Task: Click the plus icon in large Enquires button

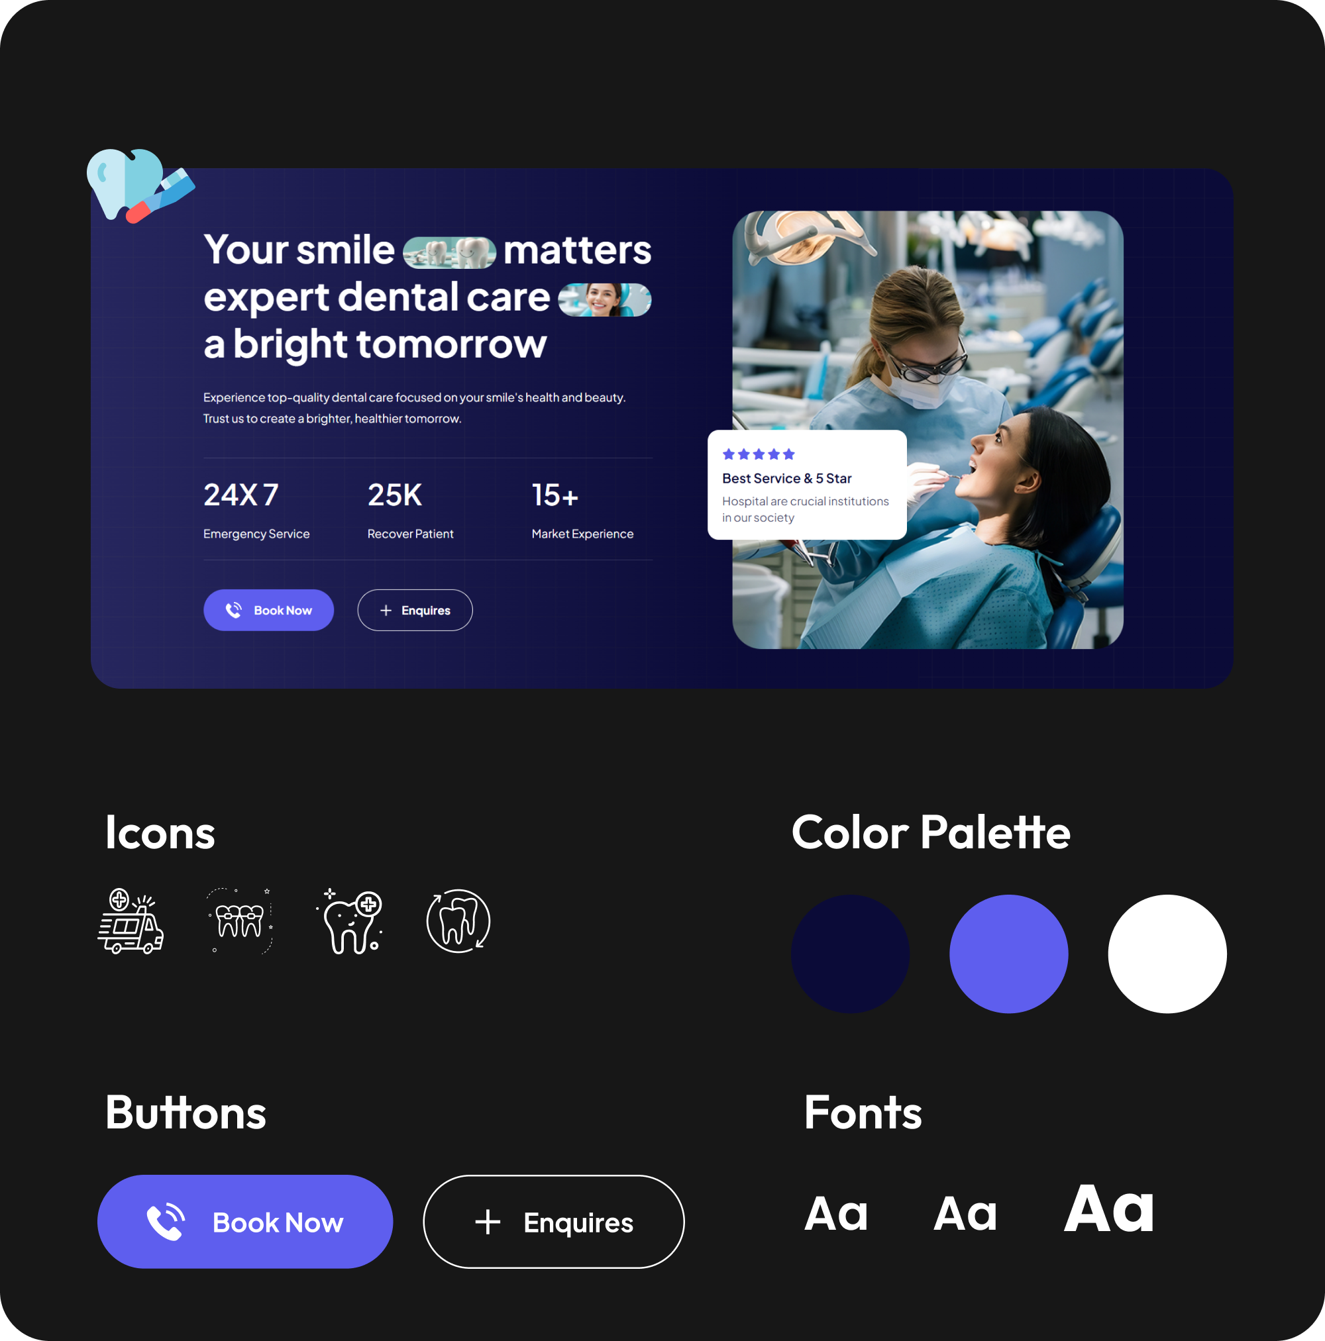Action: click(x=488, y=1222)
